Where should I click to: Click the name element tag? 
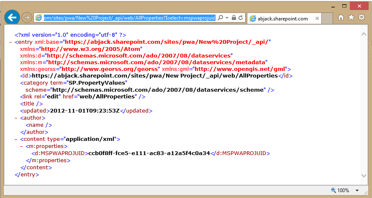coord(38,125)
